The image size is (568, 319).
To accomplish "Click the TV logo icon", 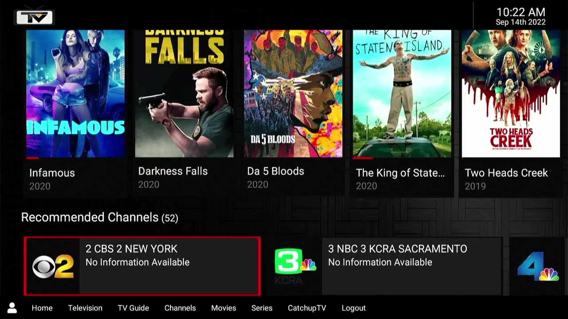I will 35,16.
